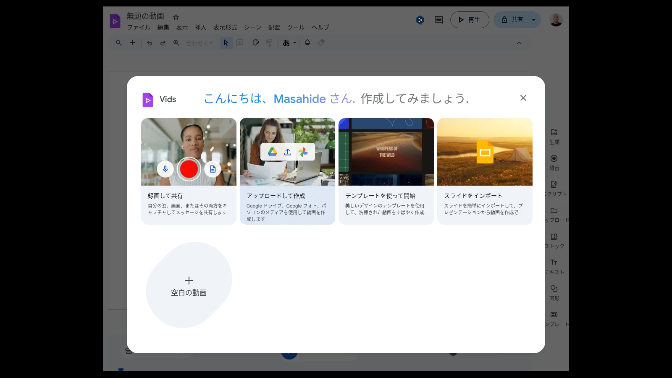Click the Google Drive icon on upload card

point(273,152)
